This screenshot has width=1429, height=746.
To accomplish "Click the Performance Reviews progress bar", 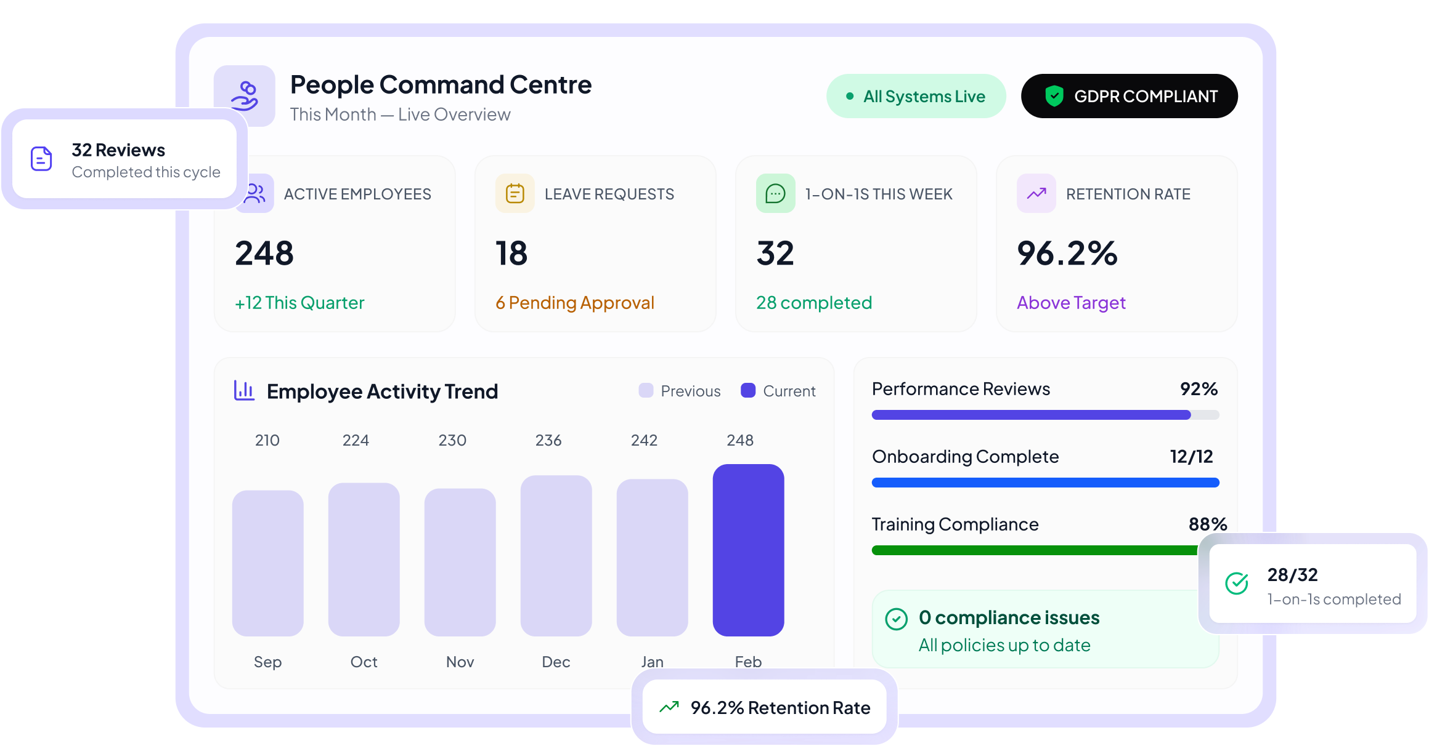I will 1045,415.
